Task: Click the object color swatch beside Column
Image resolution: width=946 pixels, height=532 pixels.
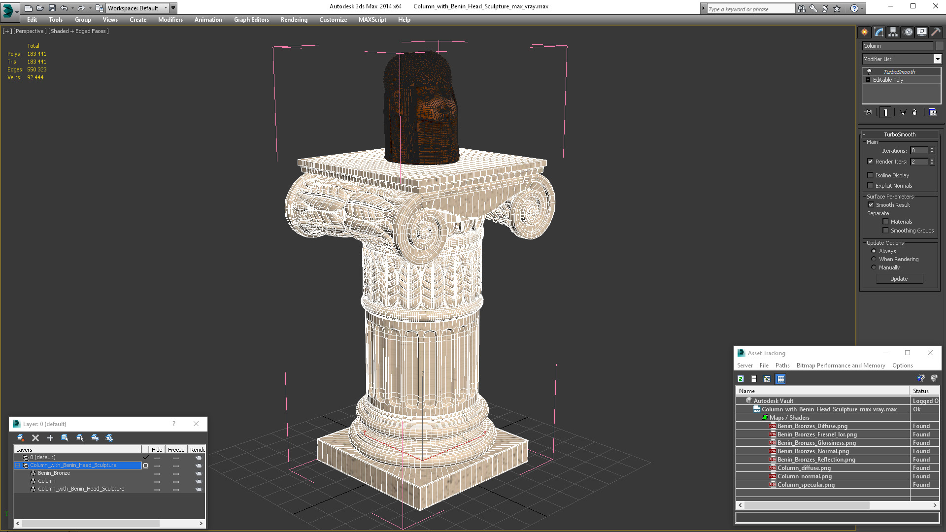Action: 940,46
